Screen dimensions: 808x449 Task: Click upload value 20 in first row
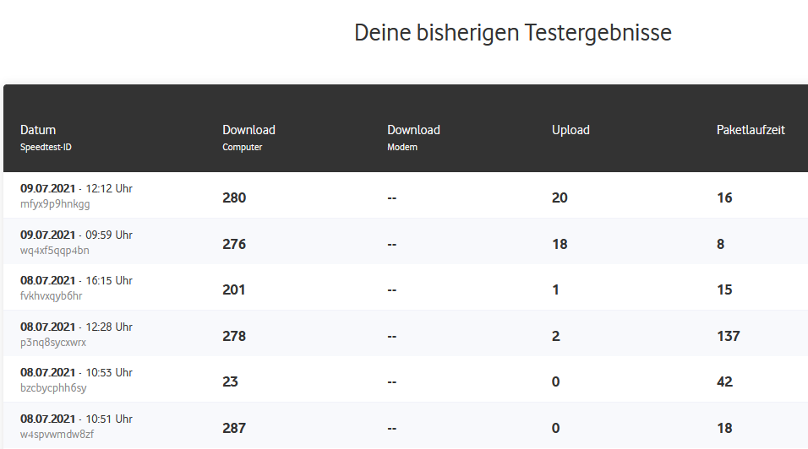coord(560,197)
